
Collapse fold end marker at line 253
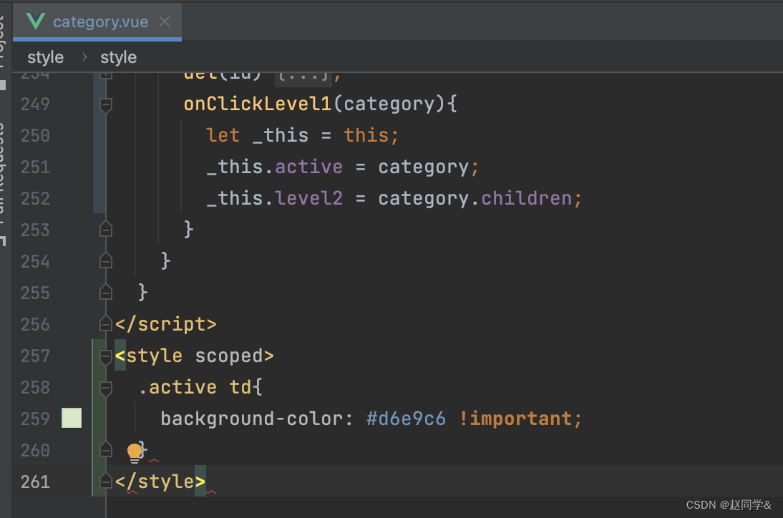[106, 230]
